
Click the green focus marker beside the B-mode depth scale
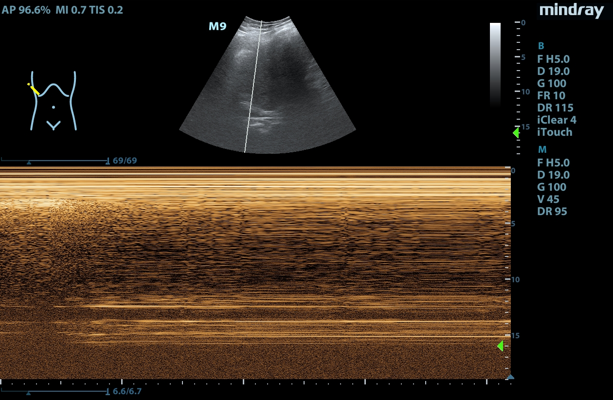tap(516, 133)
